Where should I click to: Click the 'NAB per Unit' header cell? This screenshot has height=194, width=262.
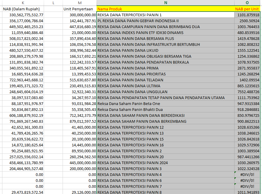pos(247,9)
